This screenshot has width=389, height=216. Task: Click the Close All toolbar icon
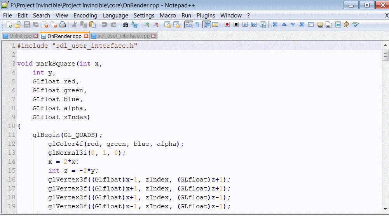(54, 24)
